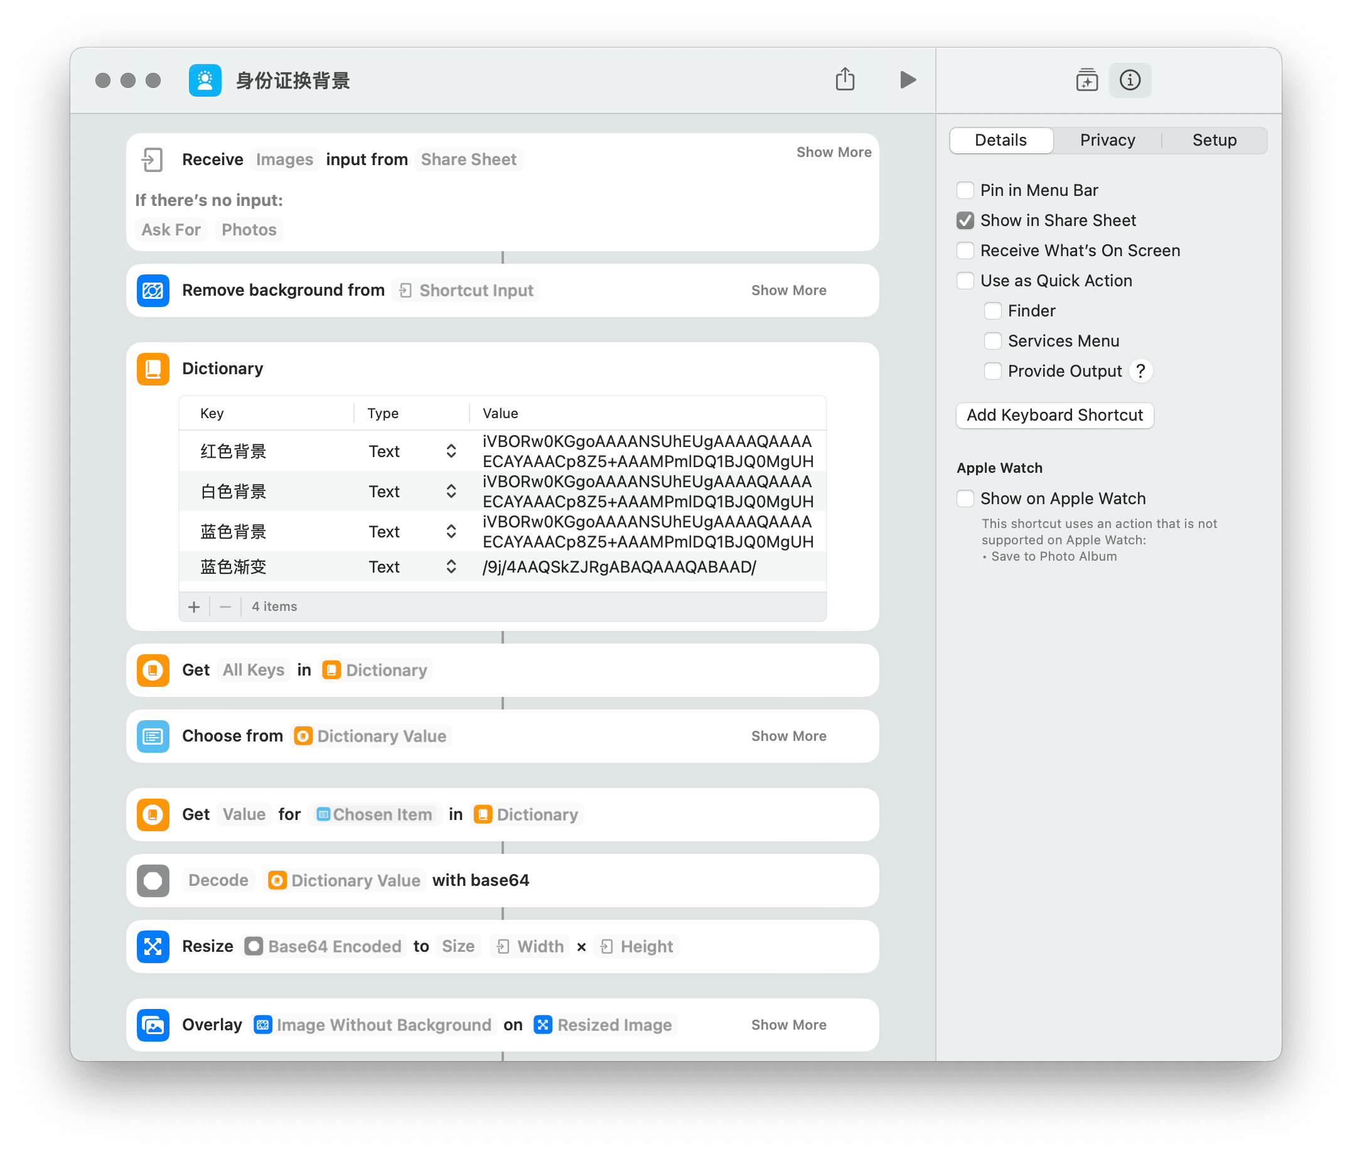Viewport: 1352px width, 1154px height.
Task: Click the orange Dictionary action icon
Action: pos(153,369)
